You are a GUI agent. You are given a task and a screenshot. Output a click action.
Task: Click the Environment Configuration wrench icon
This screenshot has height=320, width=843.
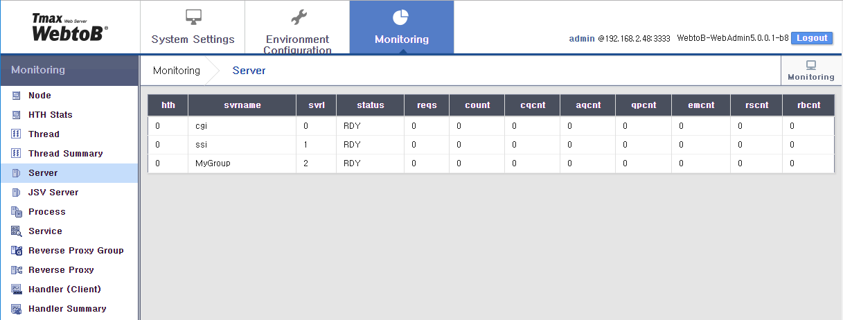(297, 17)
